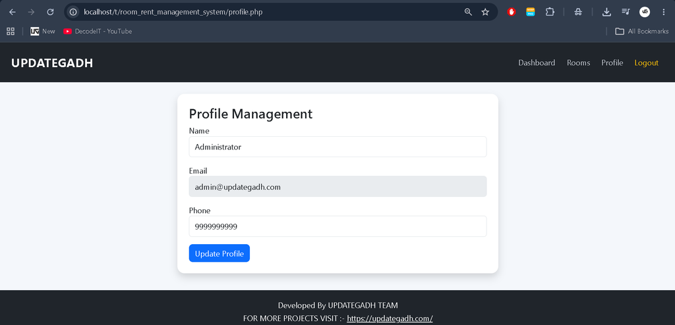675x325 pixels.
Task: Open the New bookmark
Action: [x=43, y=32]
